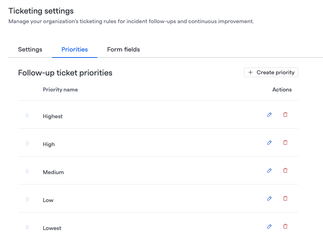
Task: Delete the Highest priority
Action: pyautogui.click(x=285, y=115)
